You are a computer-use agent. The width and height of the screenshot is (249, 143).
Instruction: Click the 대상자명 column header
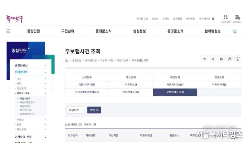113,135
